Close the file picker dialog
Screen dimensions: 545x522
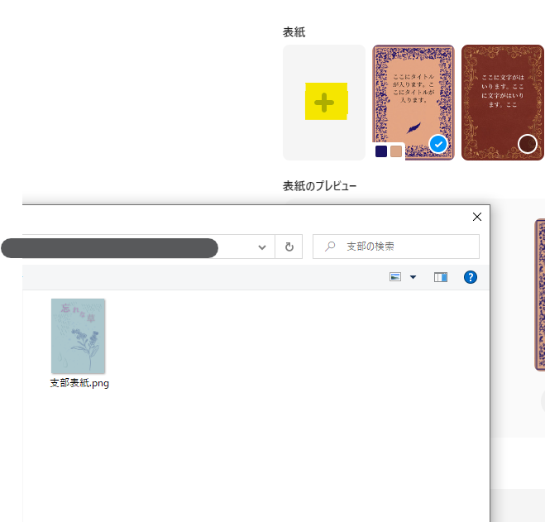476,217
